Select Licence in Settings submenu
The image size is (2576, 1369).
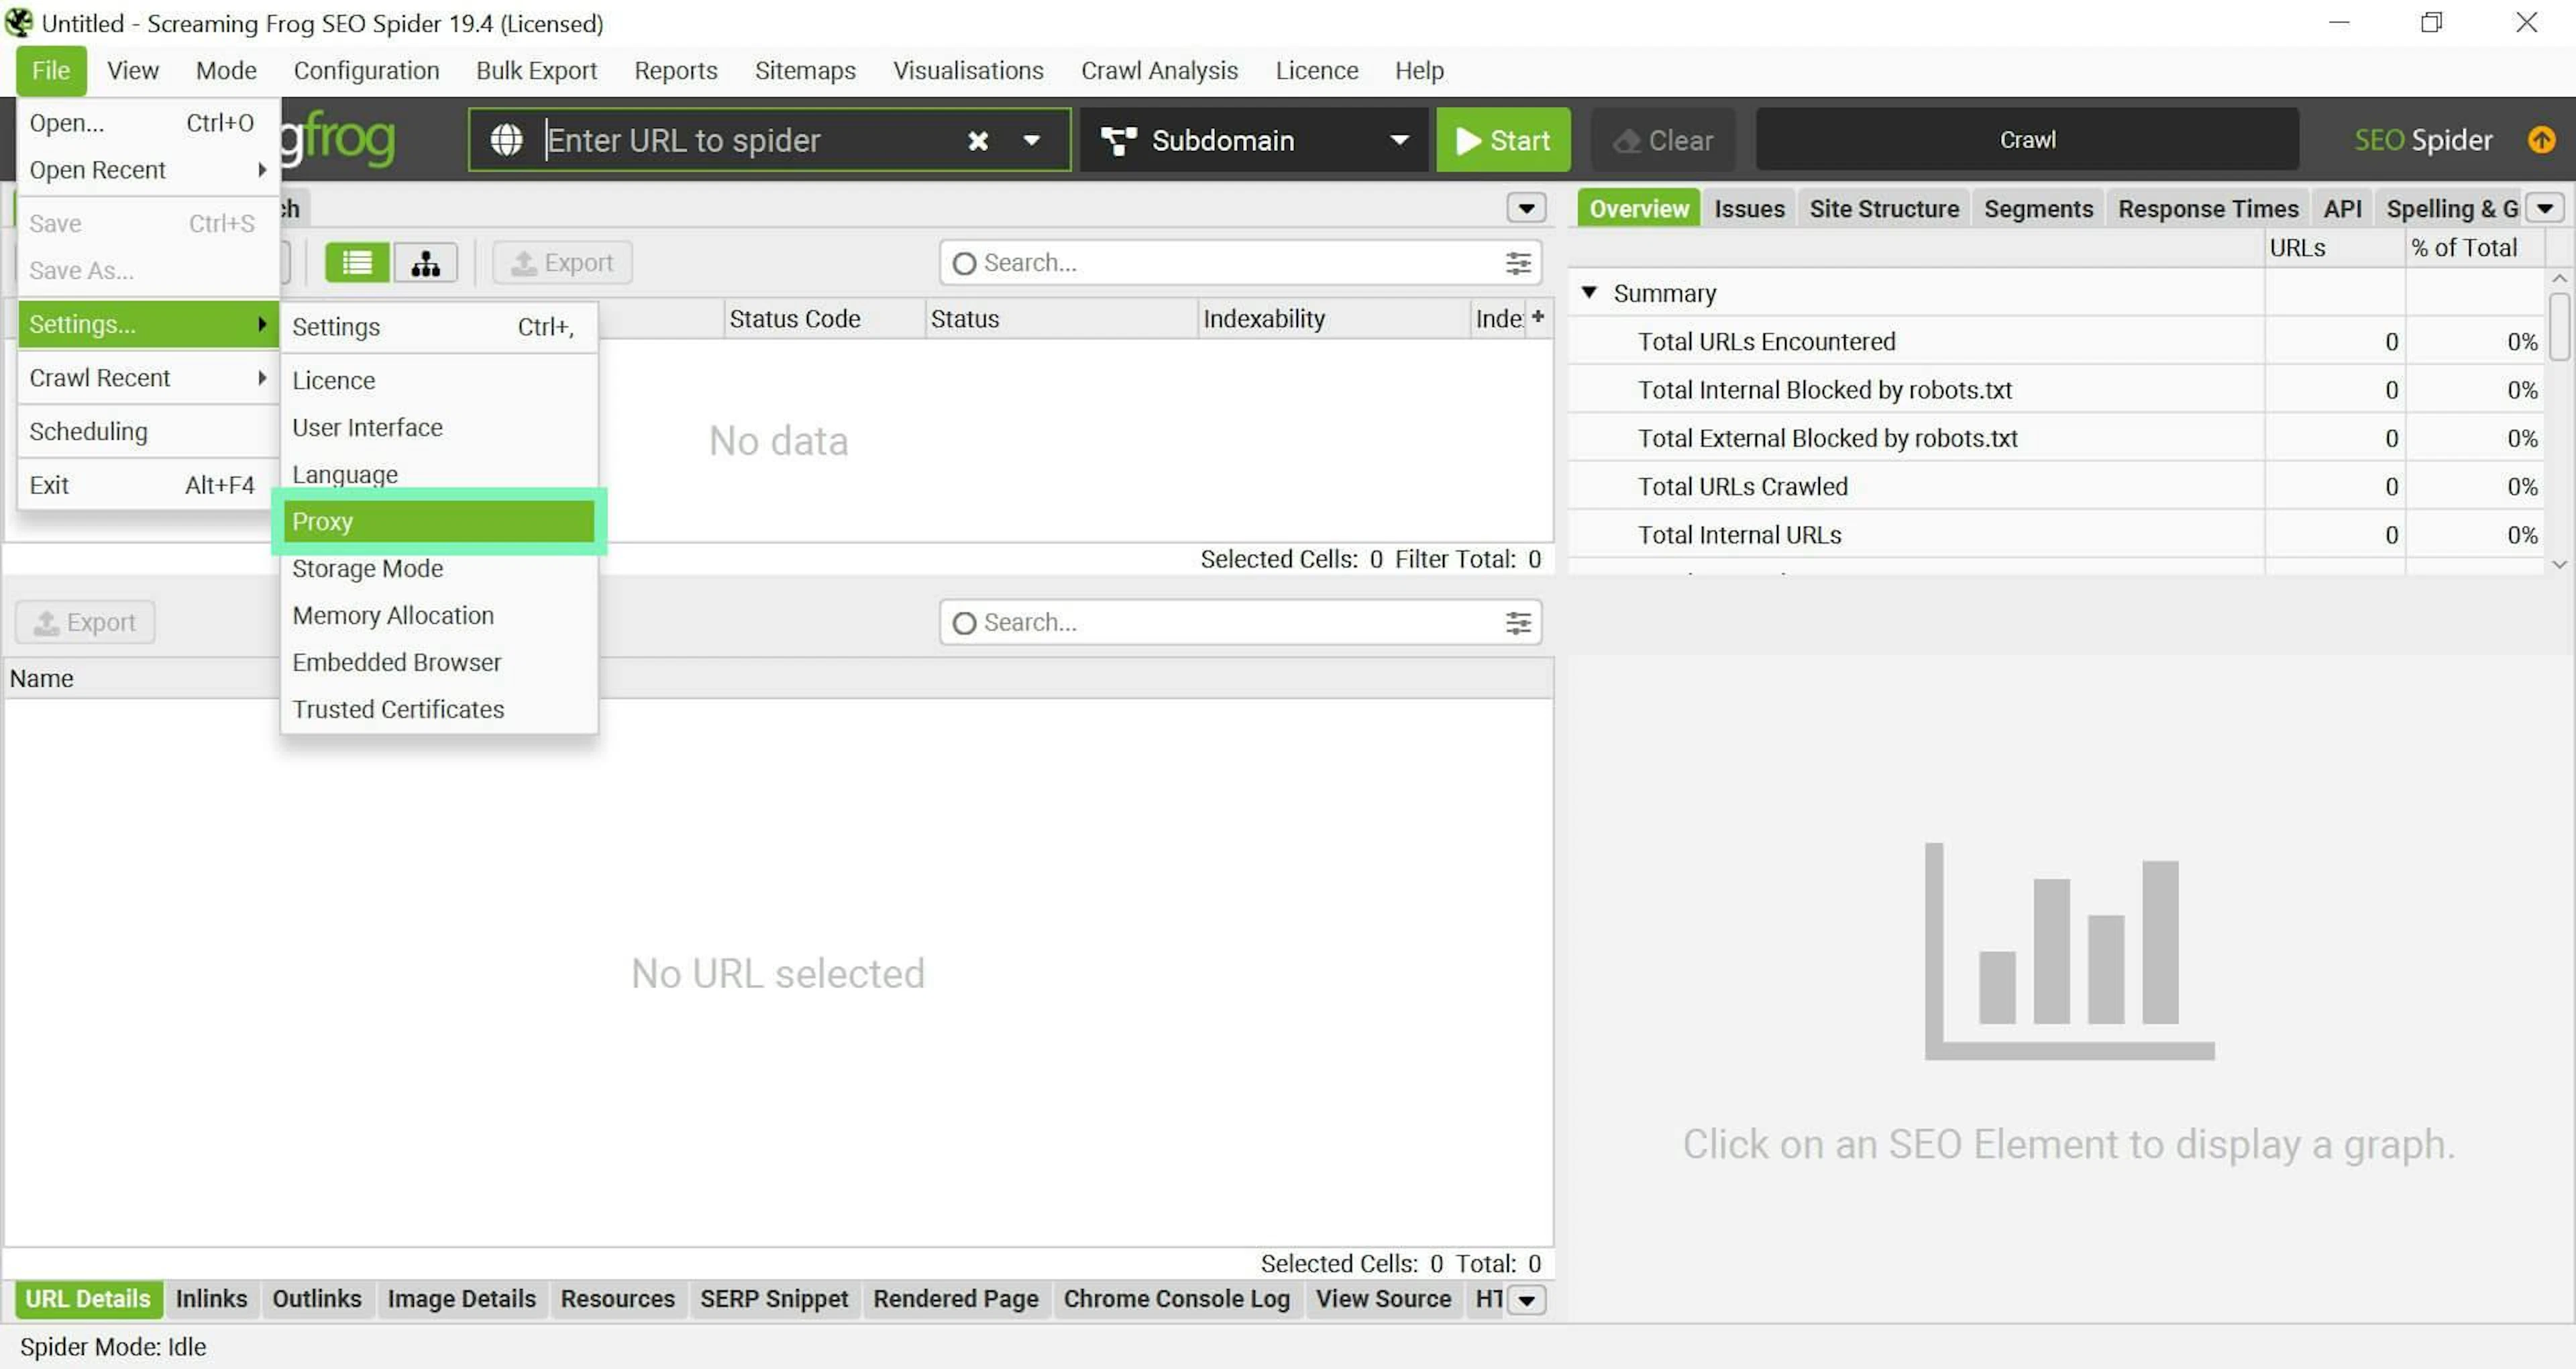click(x=439, y=381)
